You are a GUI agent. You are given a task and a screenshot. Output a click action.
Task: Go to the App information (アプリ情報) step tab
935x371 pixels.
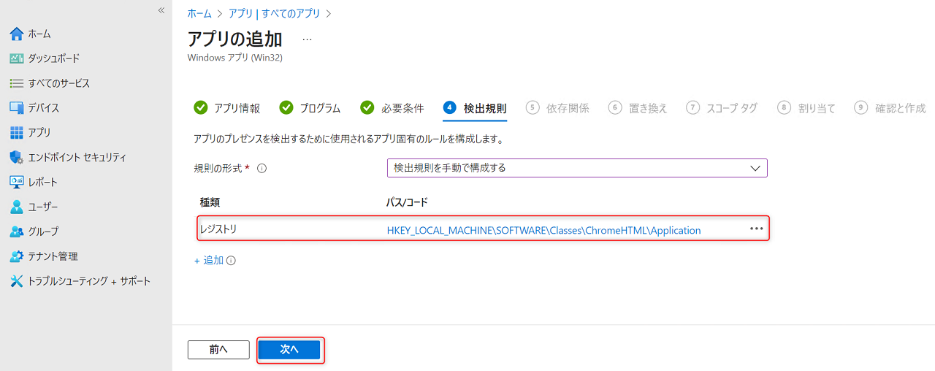point(226,108)
